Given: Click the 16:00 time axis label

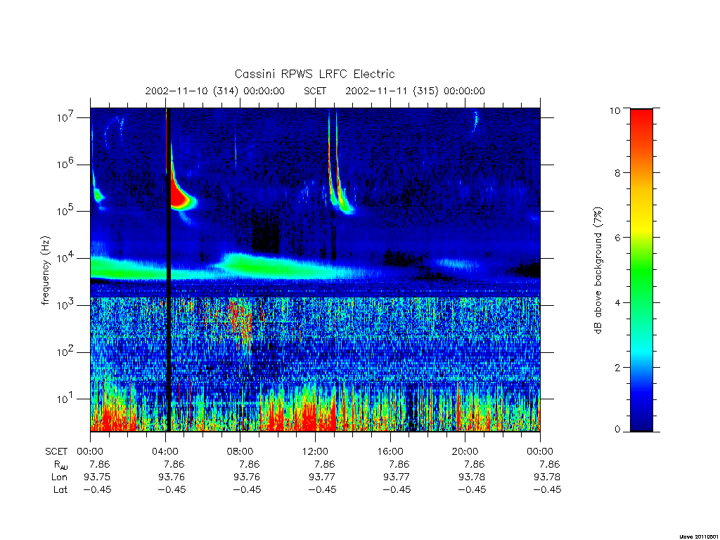Looking at the screenshot, I should click(x=390, y=451).
